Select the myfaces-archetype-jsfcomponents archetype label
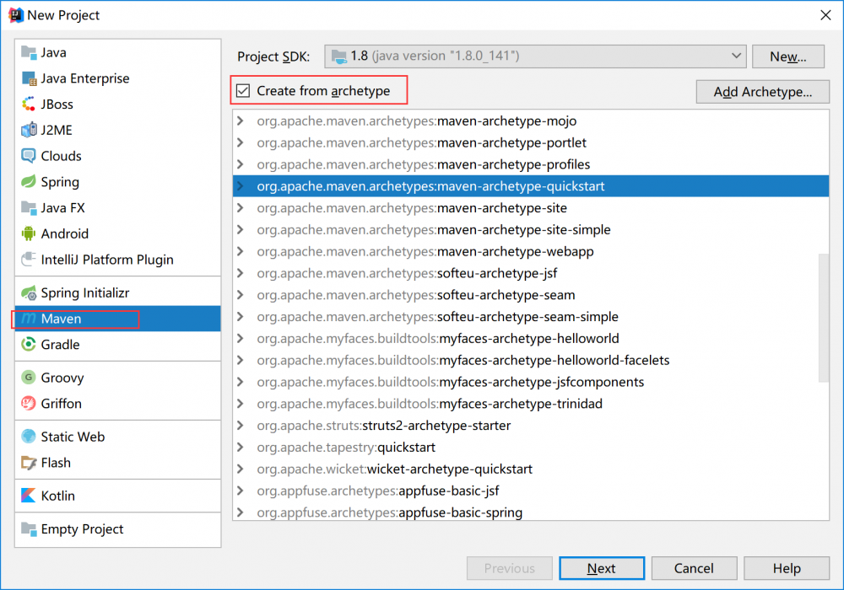 click(451, 382)
